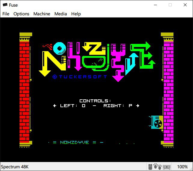This screenshot has height=171, width=193.
Task: Minimize the Fuse window
Action: [x=155, y=5]
